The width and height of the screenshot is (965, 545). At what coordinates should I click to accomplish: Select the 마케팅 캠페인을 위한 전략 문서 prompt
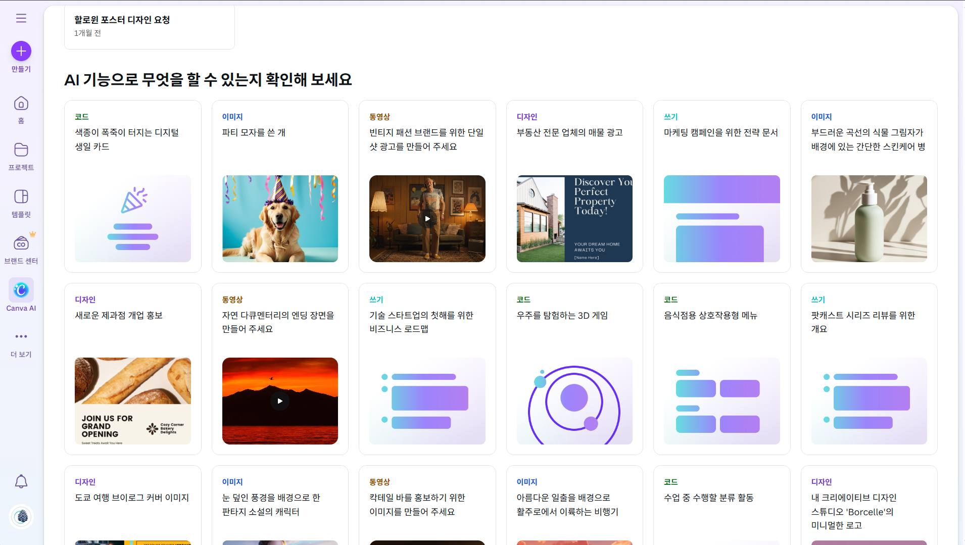722,186
